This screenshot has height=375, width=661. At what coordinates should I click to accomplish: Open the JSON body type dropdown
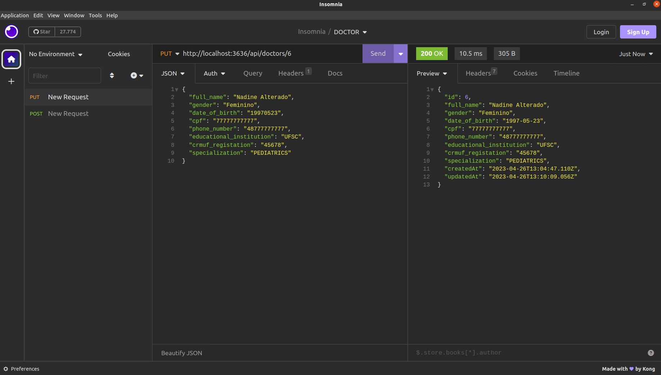(173, 73)
